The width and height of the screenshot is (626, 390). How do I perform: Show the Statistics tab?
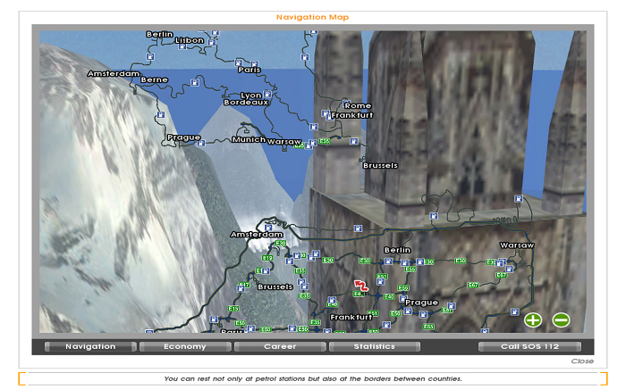click(374, 346)
